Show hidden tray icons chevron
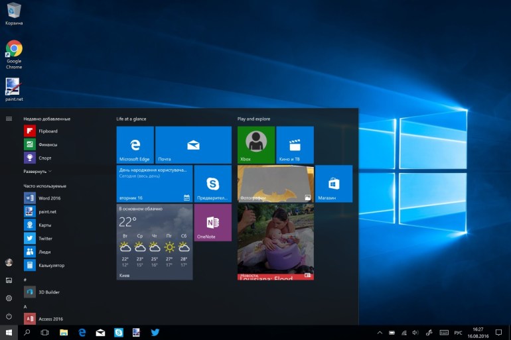Viewport: 511px width, 340px height. (x=380, y=333)
